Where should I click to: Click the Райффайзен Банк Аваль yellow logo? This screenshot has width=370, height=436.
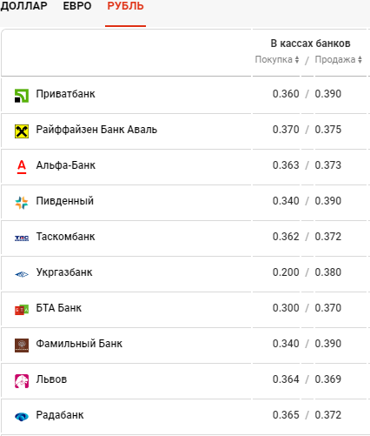point(22,131)
